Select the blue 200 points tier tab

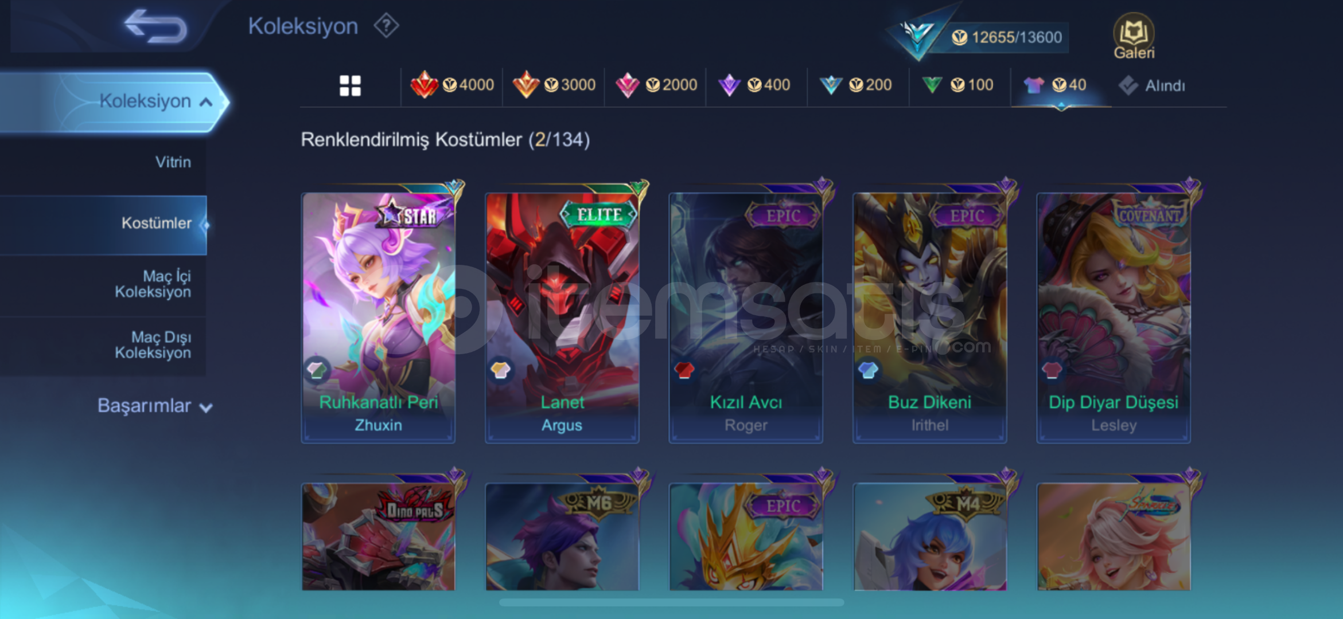[855, 85]
